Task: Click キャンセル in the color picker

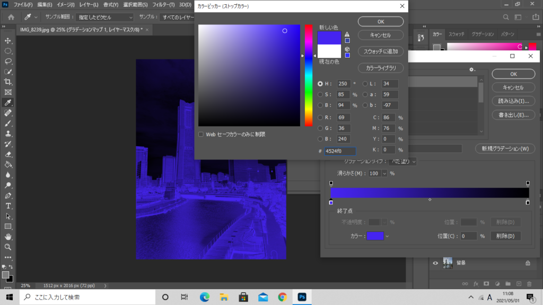Action: coord(381,35)
